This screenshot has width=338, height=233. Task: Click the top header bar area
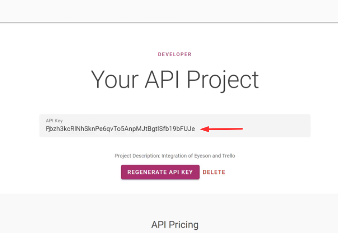(x=169, y=11)
